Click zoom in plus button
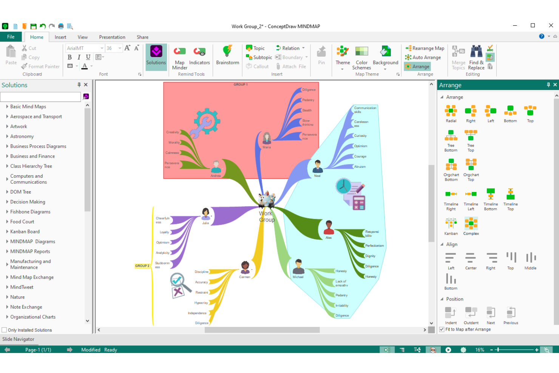This screenshot has width=559, height=373. (537, 350)
